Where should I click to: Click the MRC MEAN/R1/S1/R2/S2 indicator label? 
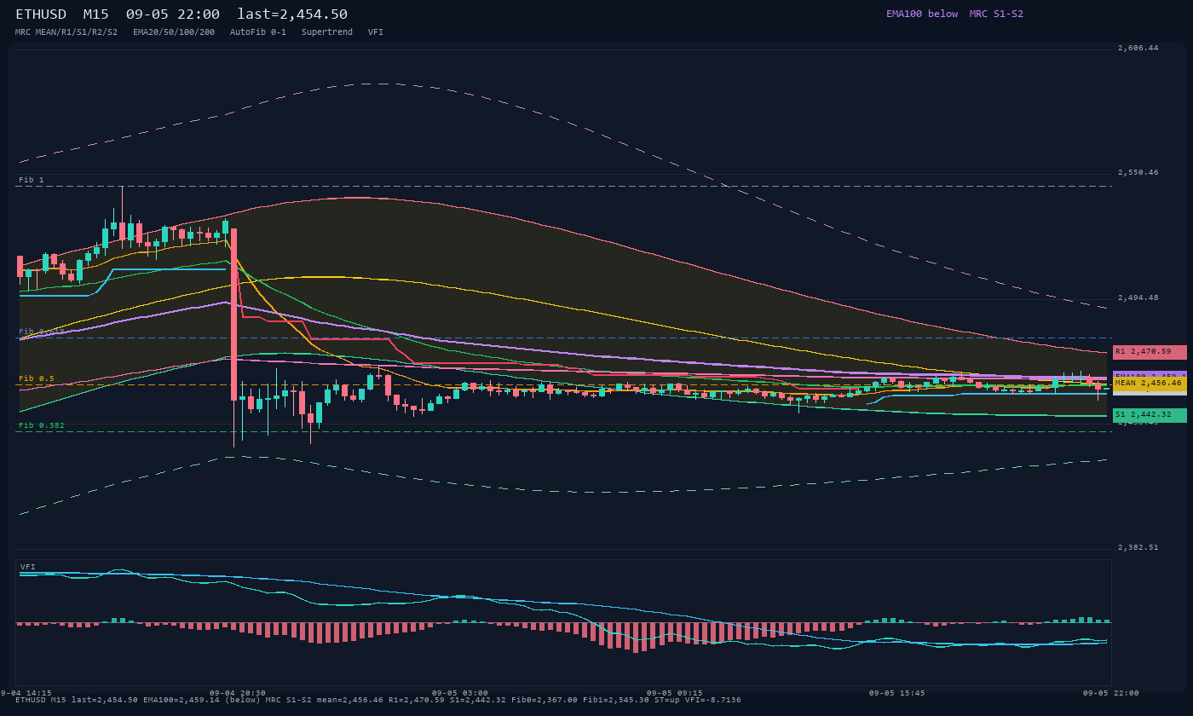coord(66,32)
